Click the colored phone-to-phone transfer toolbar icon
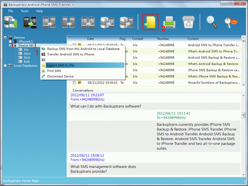Screen dimensions: 248x186 (x=30, y=22)
